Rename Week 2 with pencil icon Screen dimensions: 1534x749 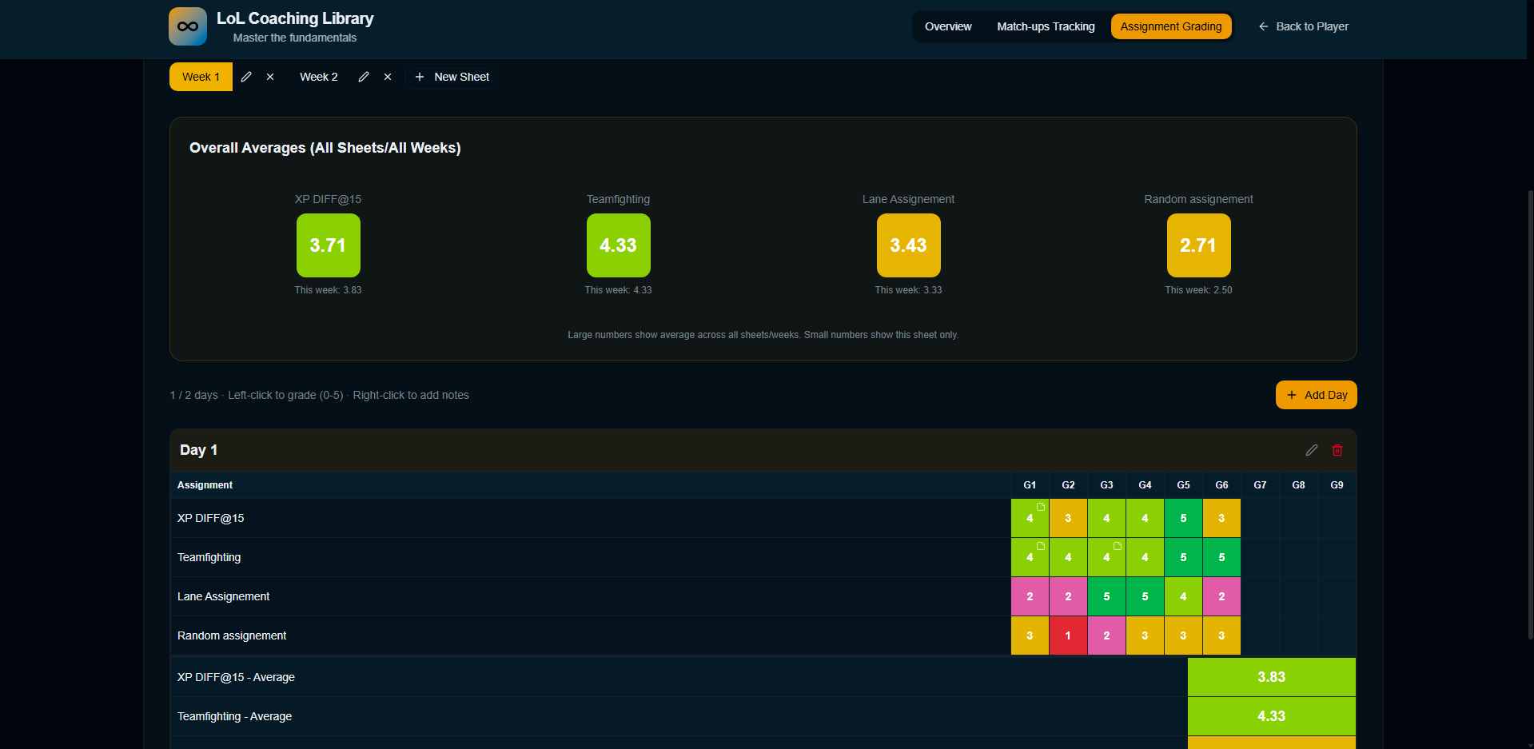pos(364,77)
